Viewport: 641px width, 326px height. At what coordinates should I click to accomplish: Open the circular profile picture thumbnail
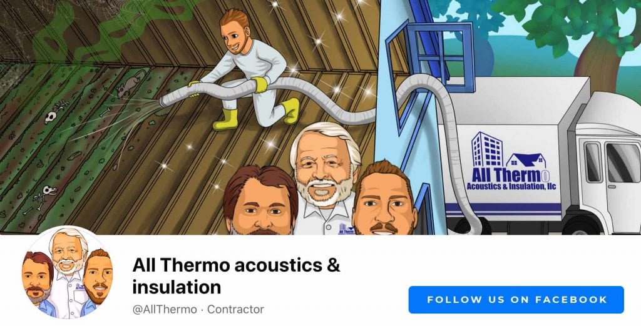68,272
